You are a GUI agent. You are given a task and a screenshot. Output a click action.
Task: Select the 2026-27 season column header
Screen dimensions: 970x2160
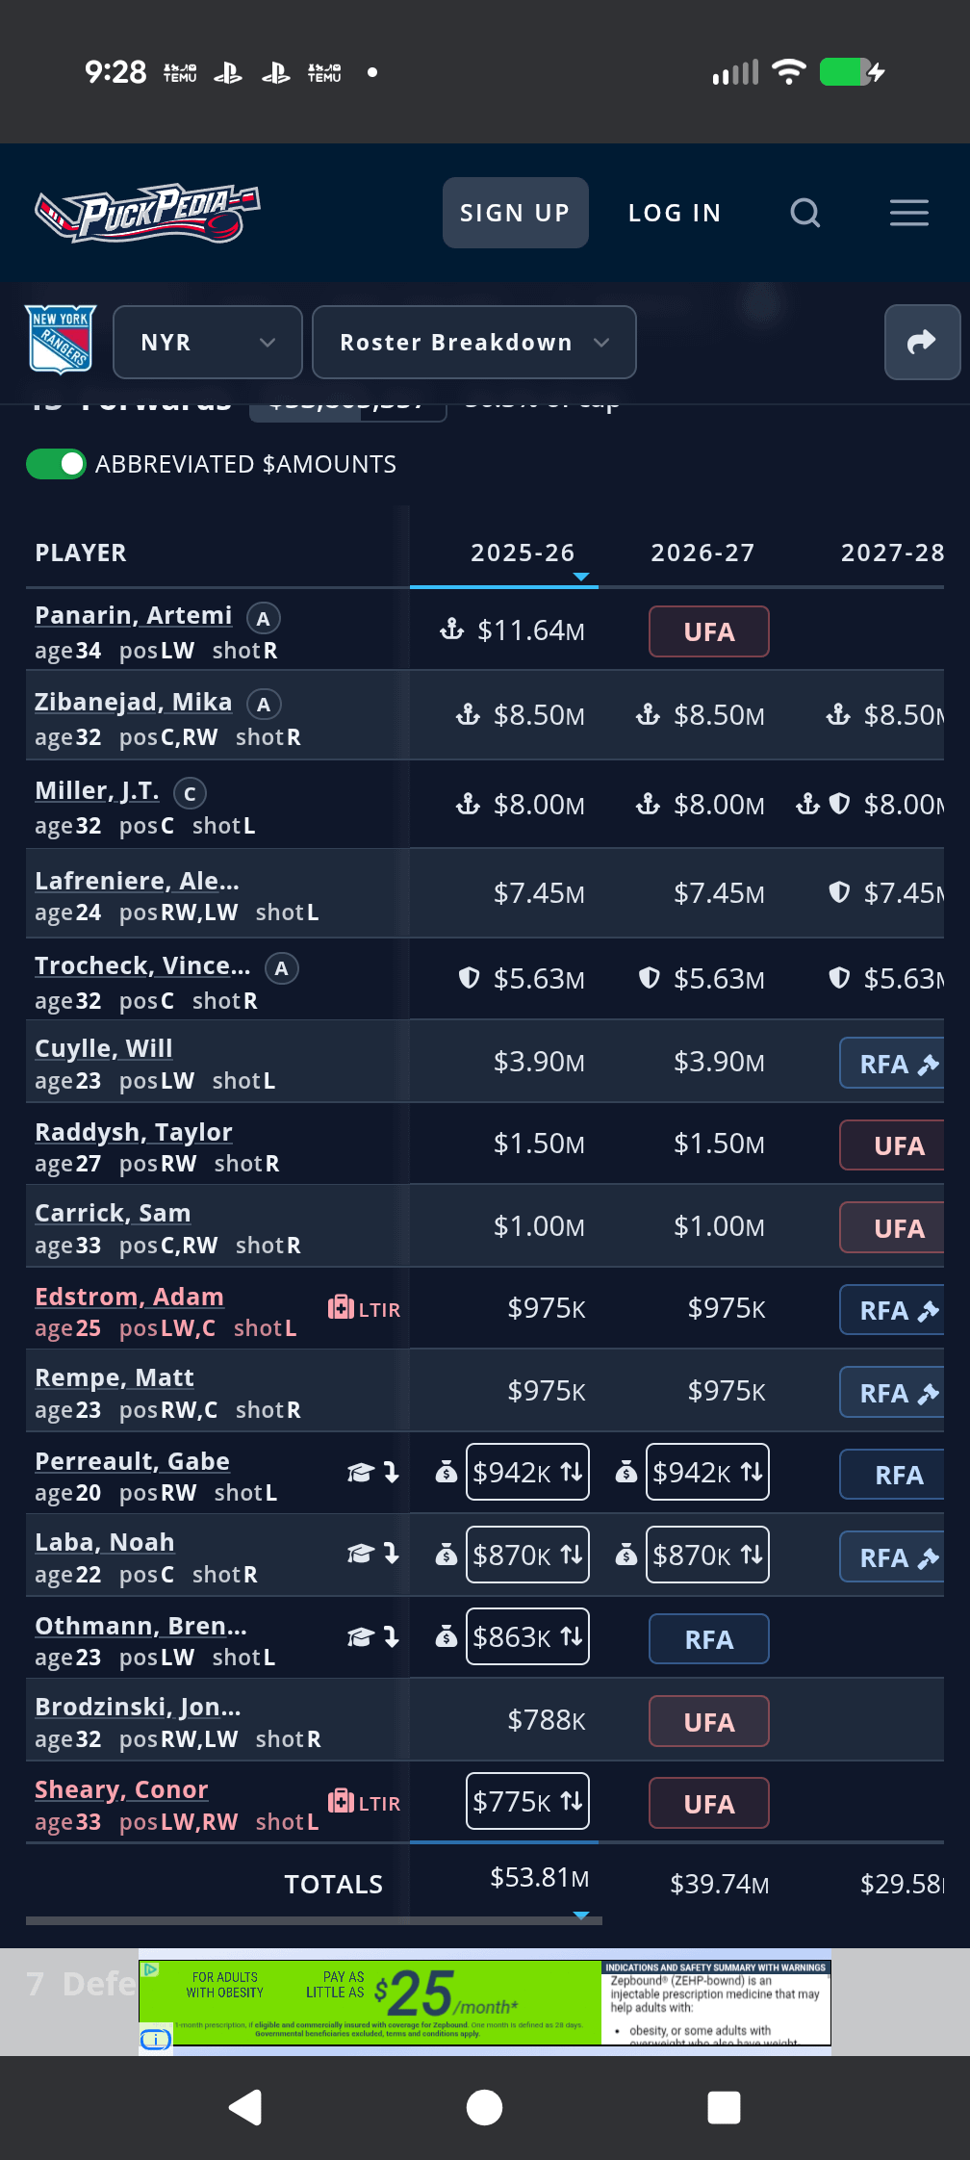click(x=702, y=553)
